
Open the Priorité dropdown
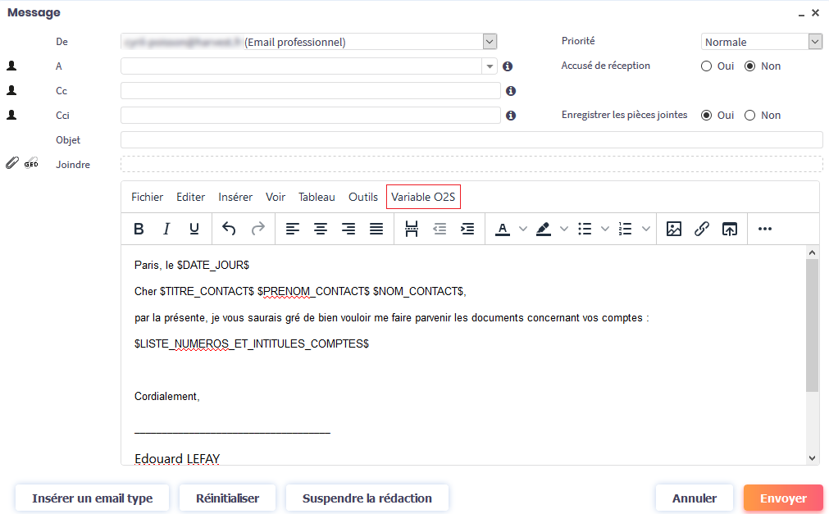point(814,42)
